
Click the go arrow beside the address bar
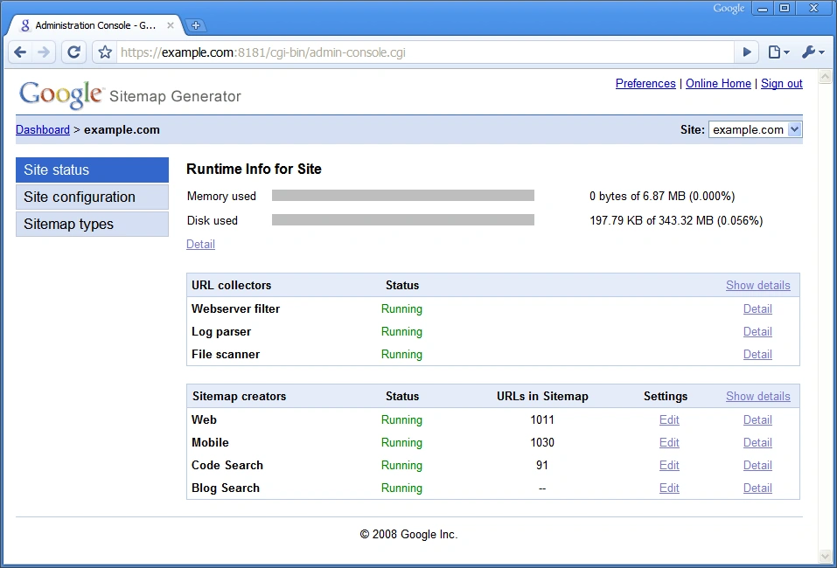pos(746,52)
